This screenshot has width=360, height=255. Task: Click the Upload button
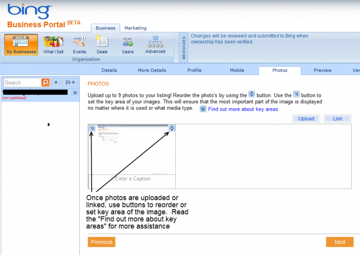[306, 118]
